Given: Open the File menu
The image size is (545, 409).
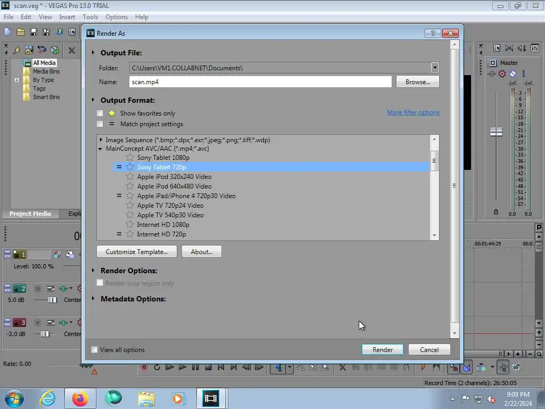Looking at the screenshot, I should 9,17.
